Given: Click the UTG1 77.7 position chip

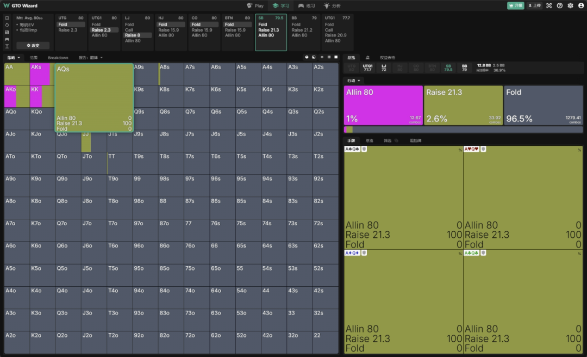Looking at the screenshot, I should click(367, 67).
